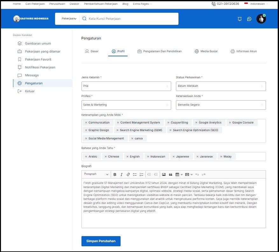Open the Paragraph style dropdown
This screenshot has height=252, width=279.
click(x=96, y=174)
